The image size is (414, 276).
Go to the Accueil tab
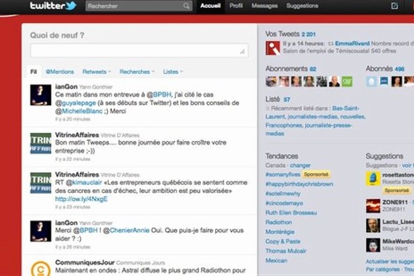(x=210, y=6)
